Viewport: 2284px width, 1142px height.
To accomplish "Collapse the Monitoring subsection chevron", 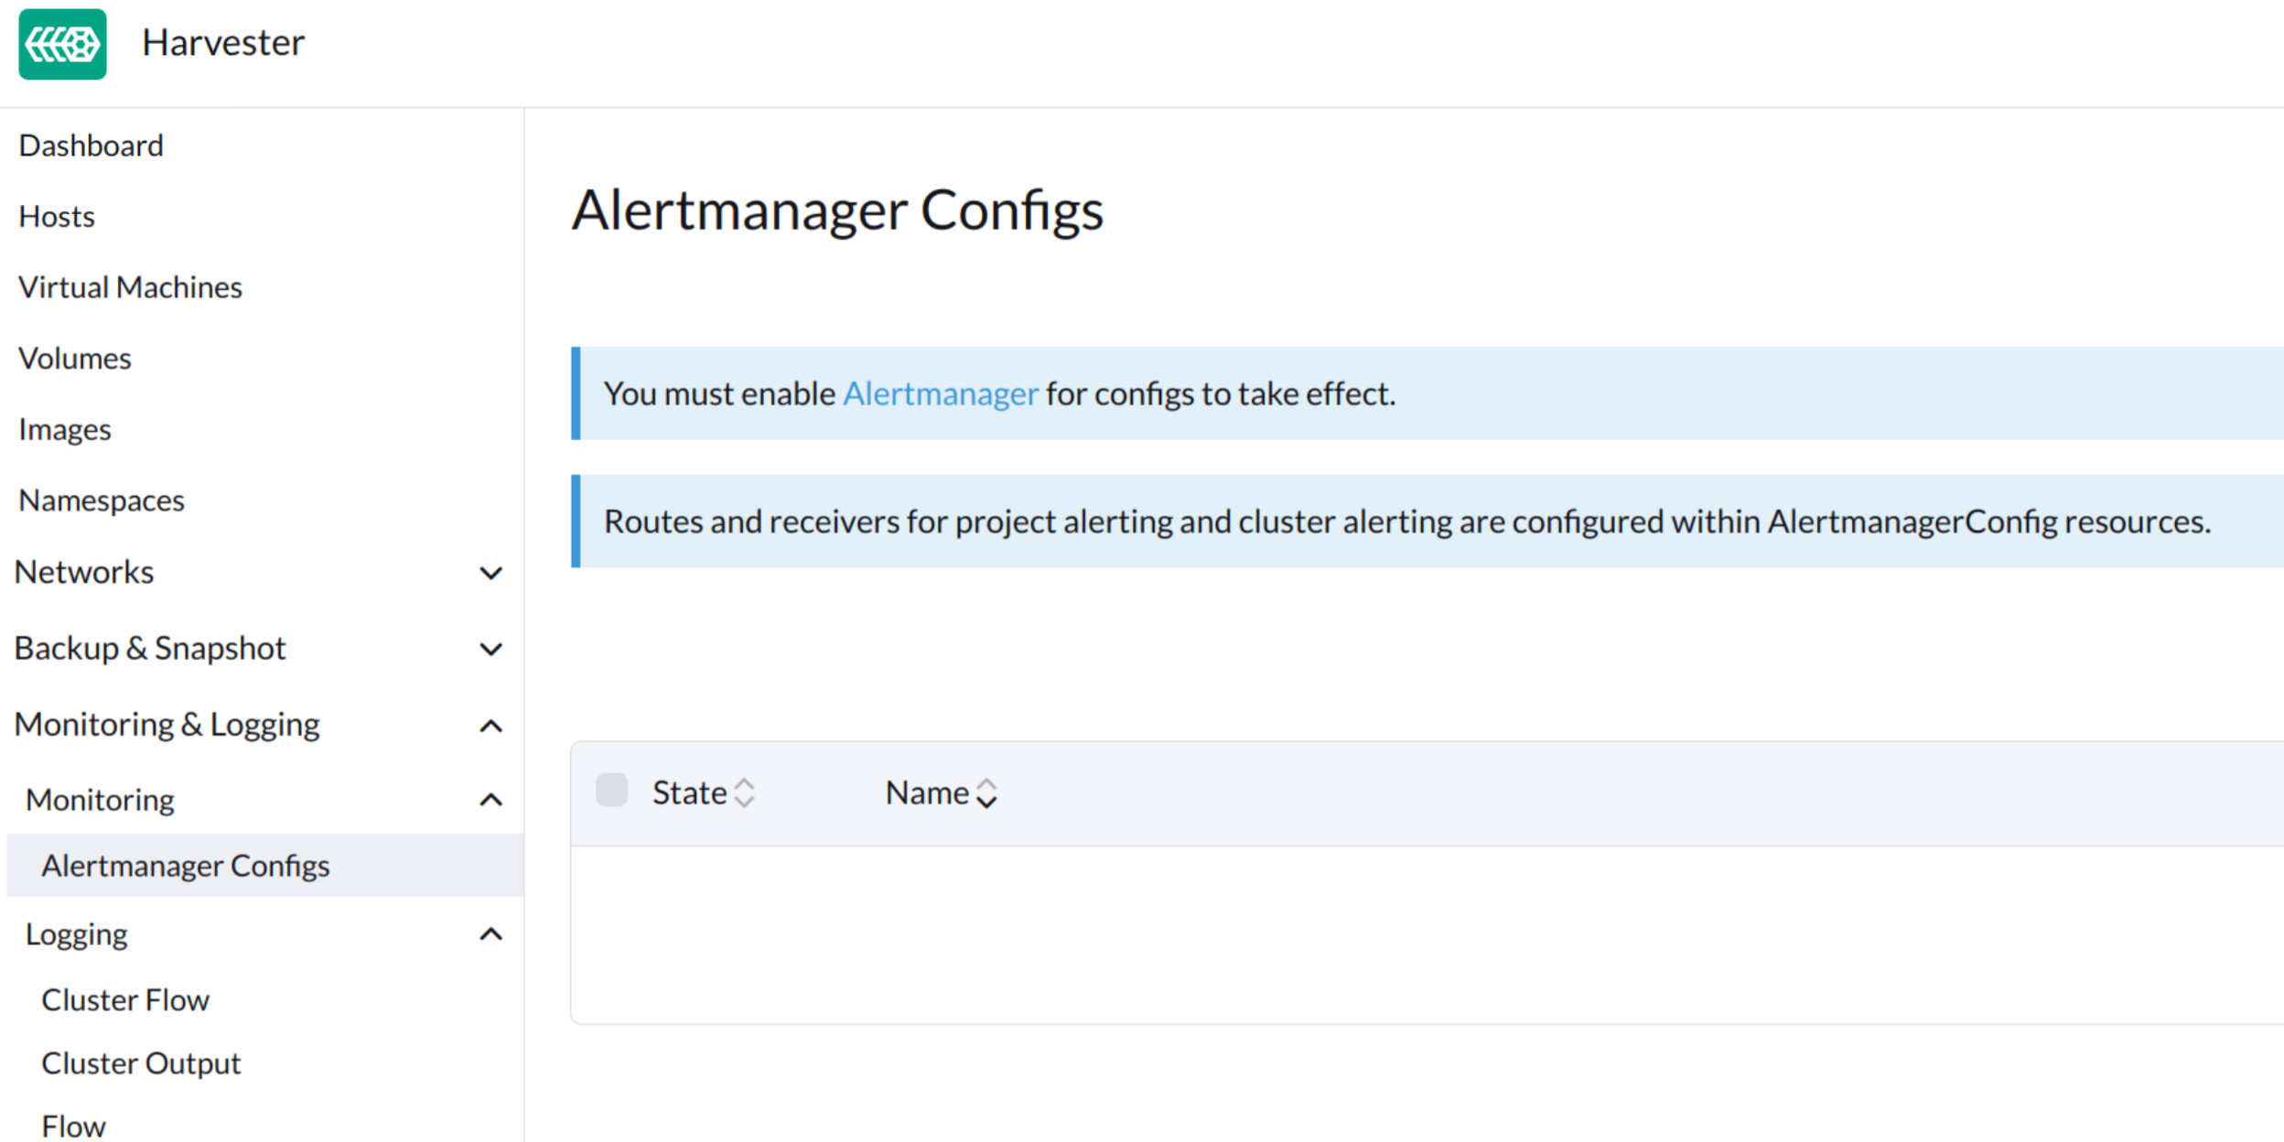I will pyautogui.click(x=491, y=800).
